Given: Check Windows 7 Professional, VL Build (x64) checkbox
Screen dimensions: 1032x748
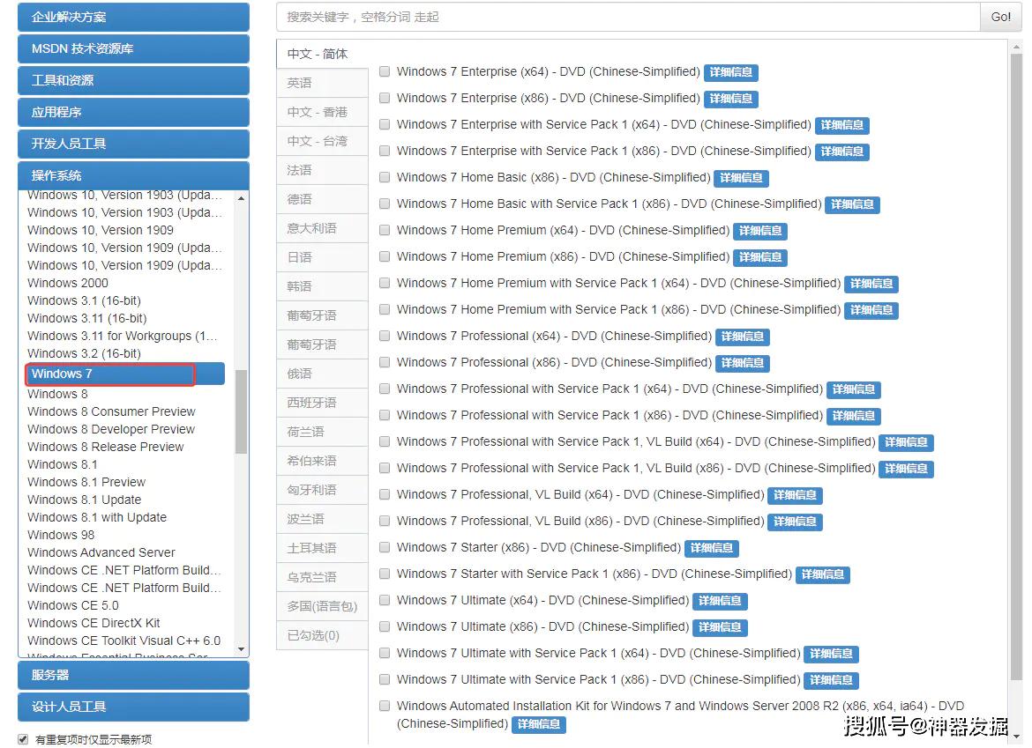Looking at the screenshot, I should 385,494.
